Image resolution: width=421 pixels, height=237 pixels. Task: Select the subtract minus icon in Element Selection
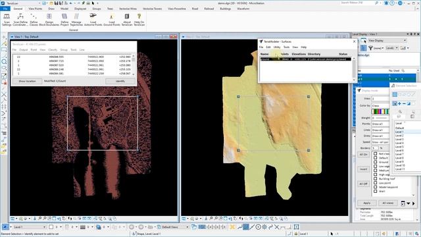404,103
